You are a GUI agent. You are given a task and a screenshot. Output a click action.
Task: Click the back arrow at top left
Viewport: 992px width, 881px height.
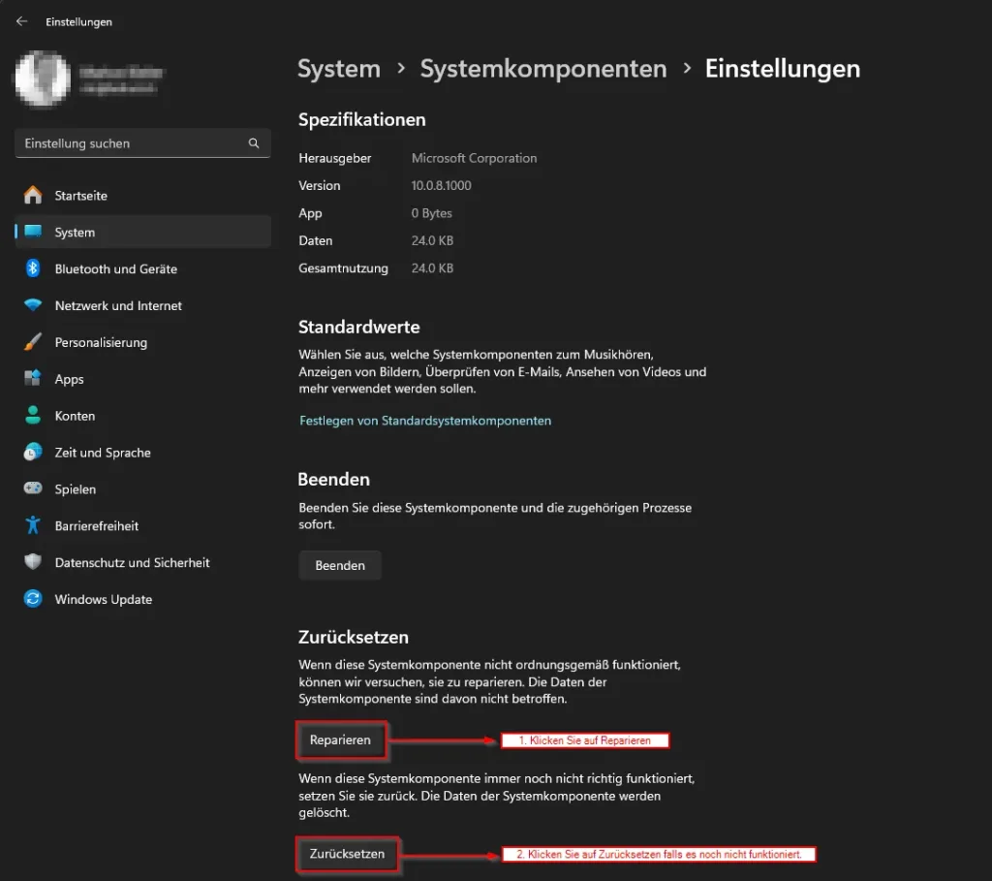pyautogui.click(x=21, y=20)
